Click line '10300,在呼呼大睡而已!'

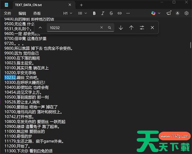click(25, 83)
